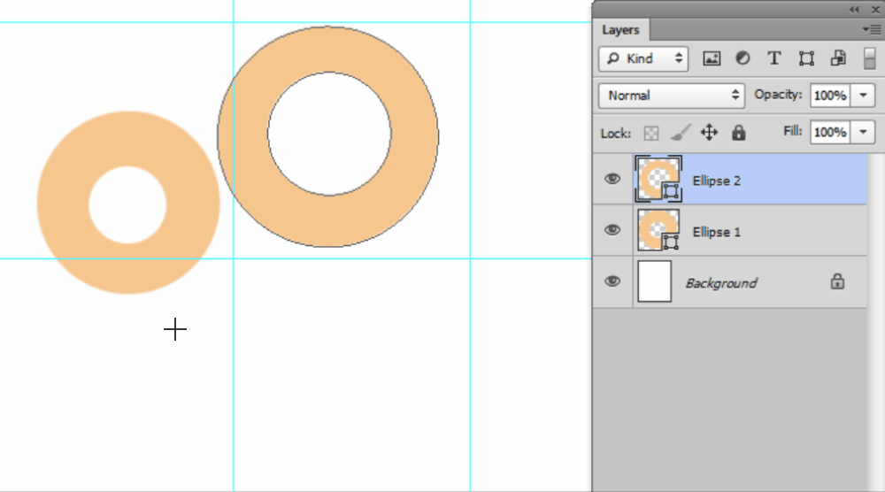
Task: Lock transparent pixels icon
Action: [x=650, y=133]
